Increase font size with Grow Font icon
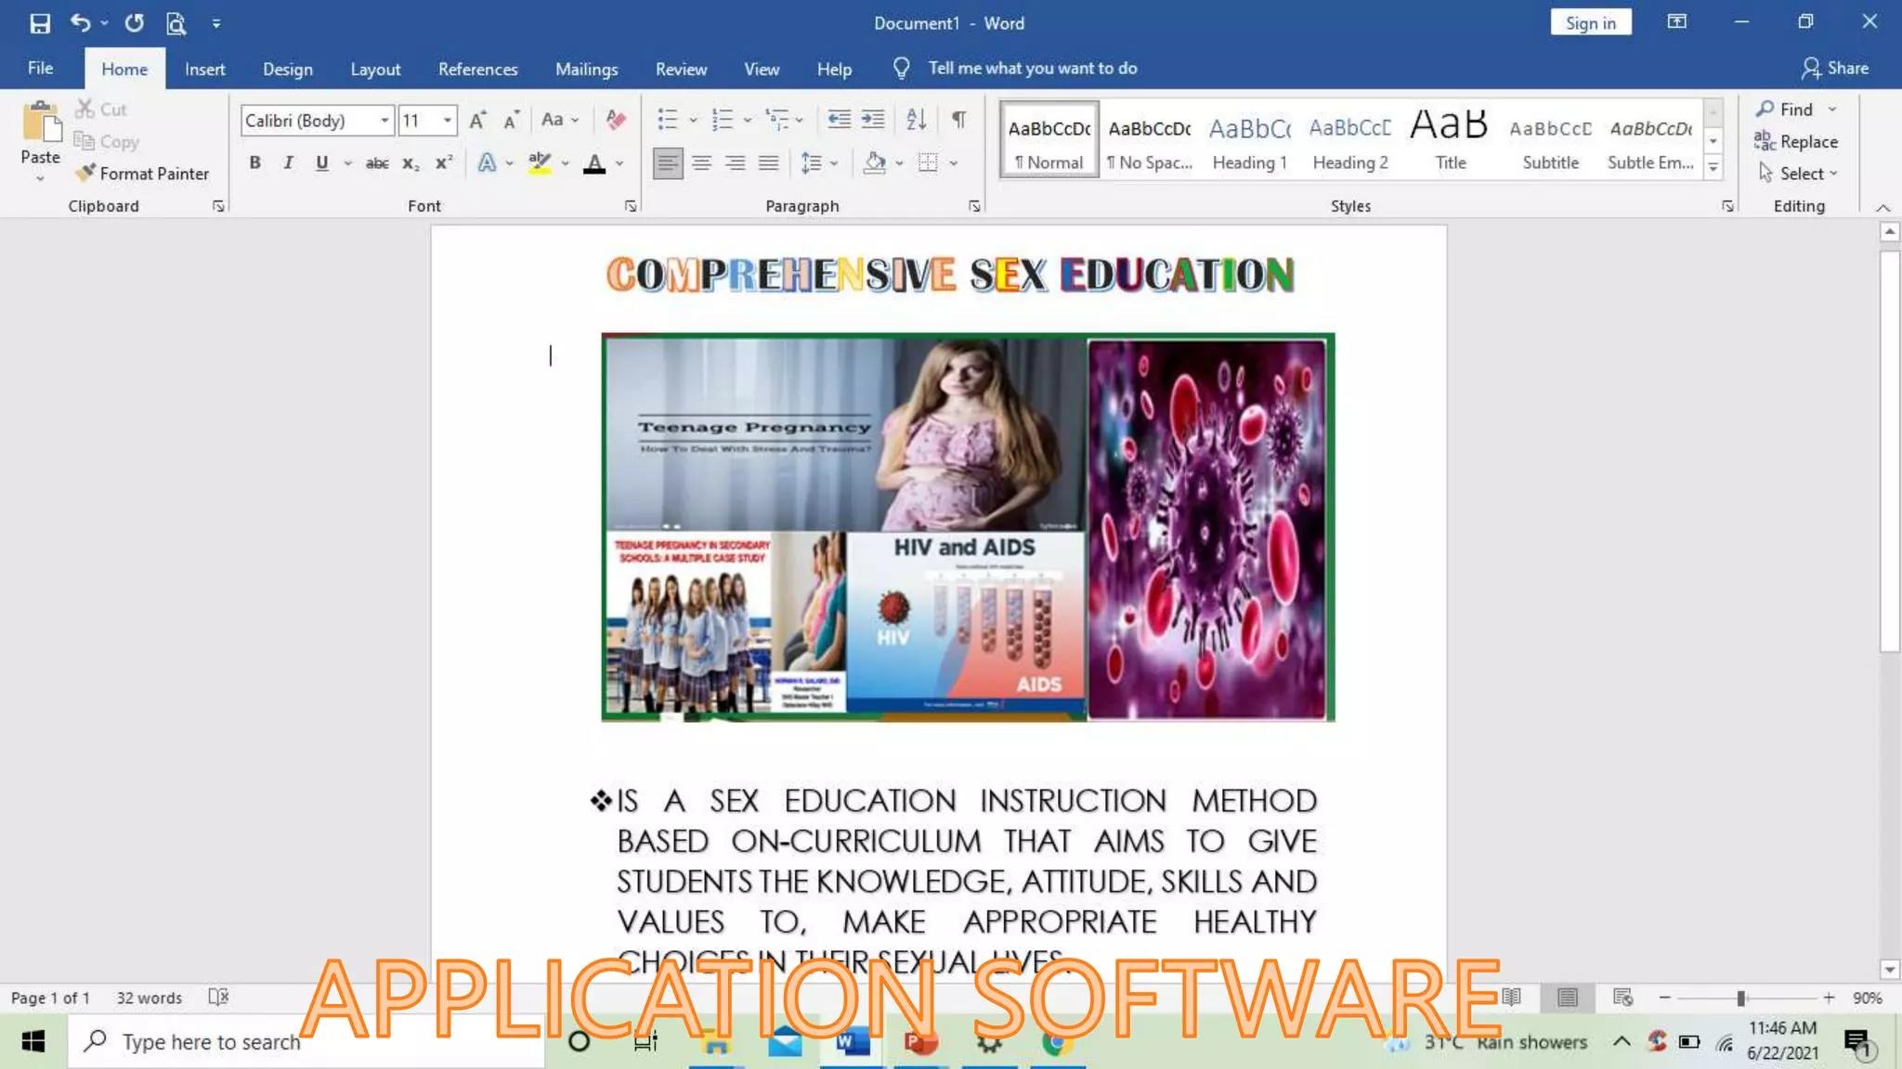This screenshot has width=1902, height=1069. click(x=477, y=120)
